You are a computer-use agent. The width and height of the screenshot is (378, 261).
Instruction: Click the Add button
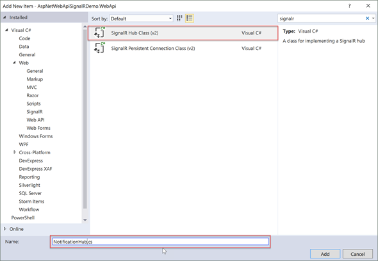(325, 254)
